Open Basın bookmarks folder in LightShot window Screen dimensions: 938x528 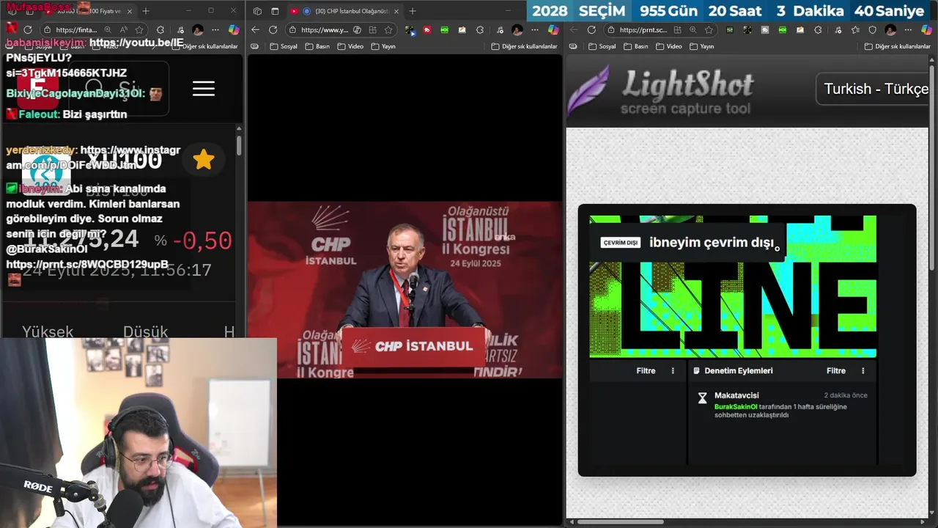[x=635, y=46]
